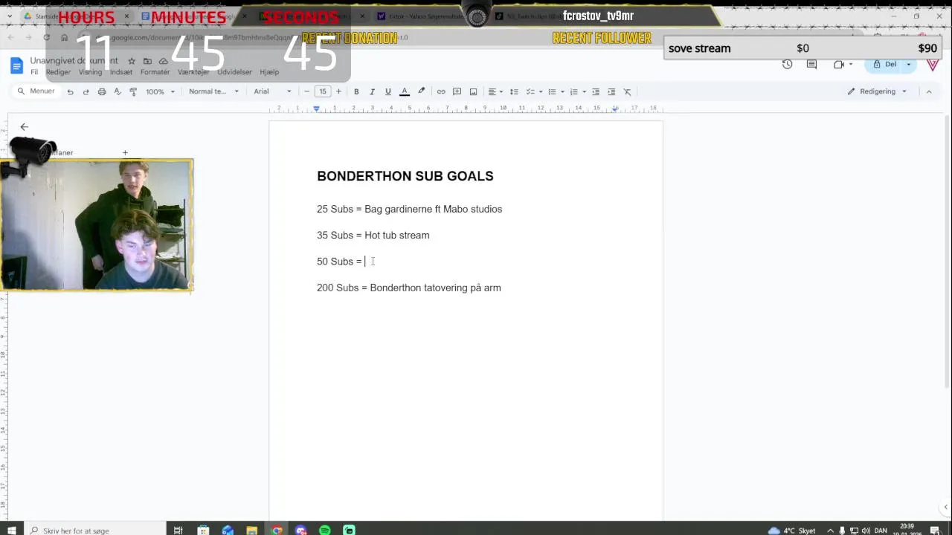Open the Rediger menu

pos(58,72)
